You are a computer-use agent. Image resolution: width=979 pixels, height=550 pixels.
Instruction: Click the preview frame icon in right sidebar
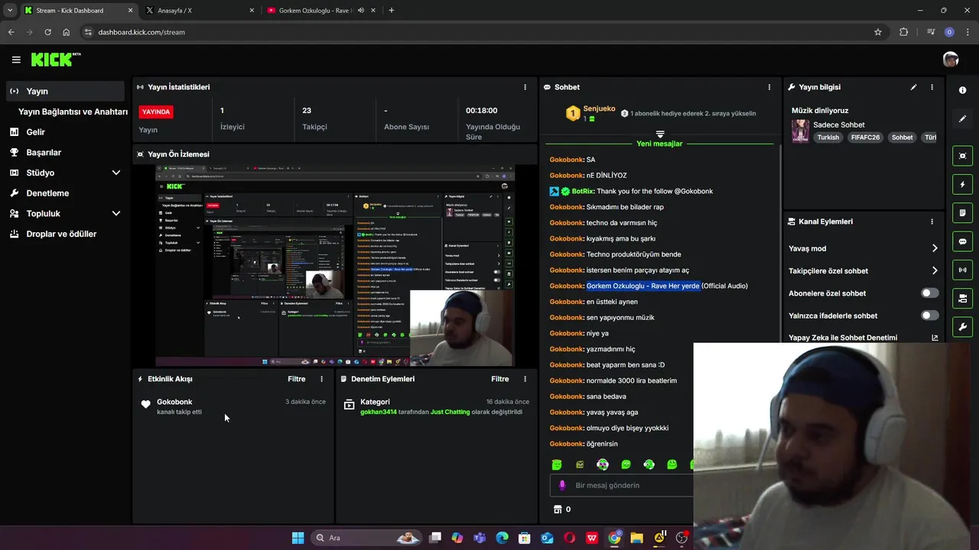pos(962,156)
